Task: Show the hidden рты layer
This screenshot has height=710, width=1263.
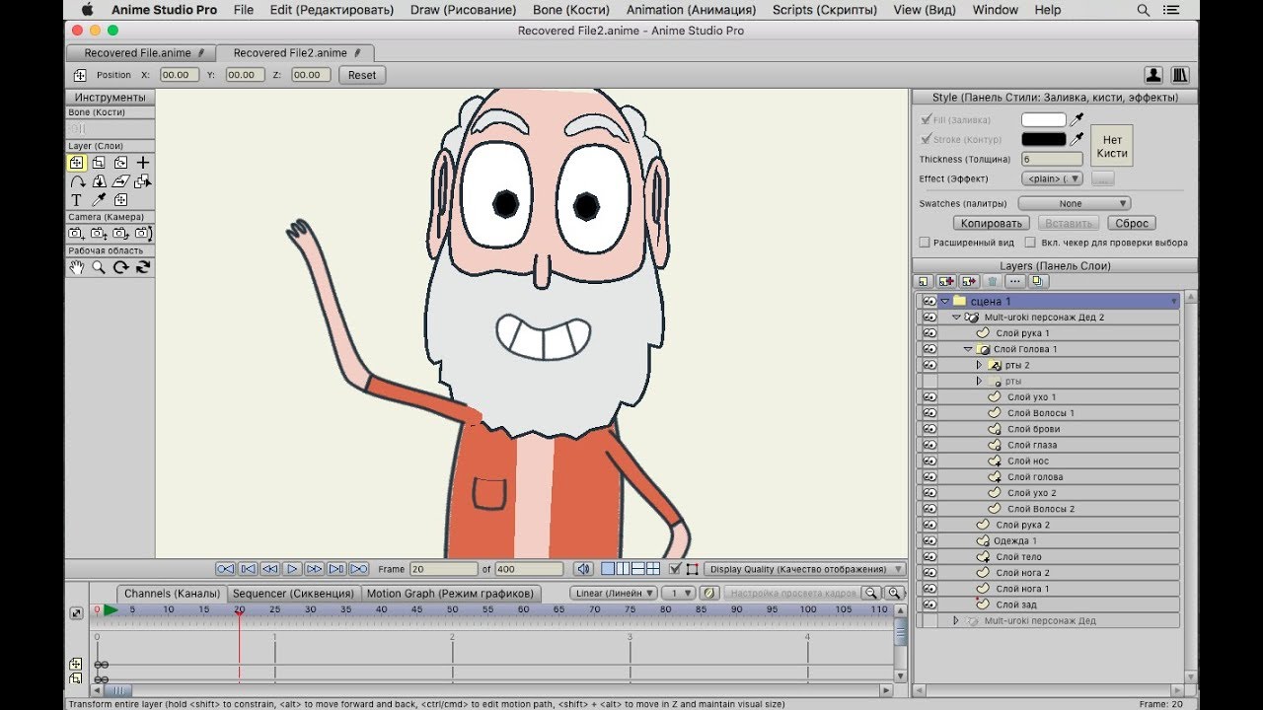Action: (929, 381)
